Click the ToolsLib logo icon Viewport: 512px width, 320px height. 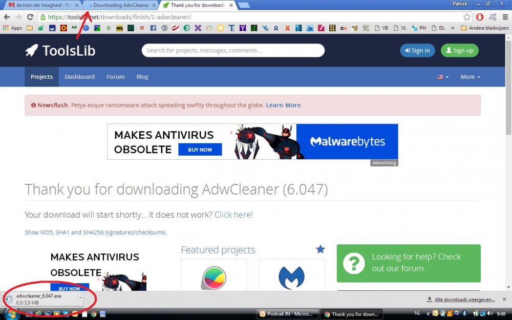click(32, 50)
